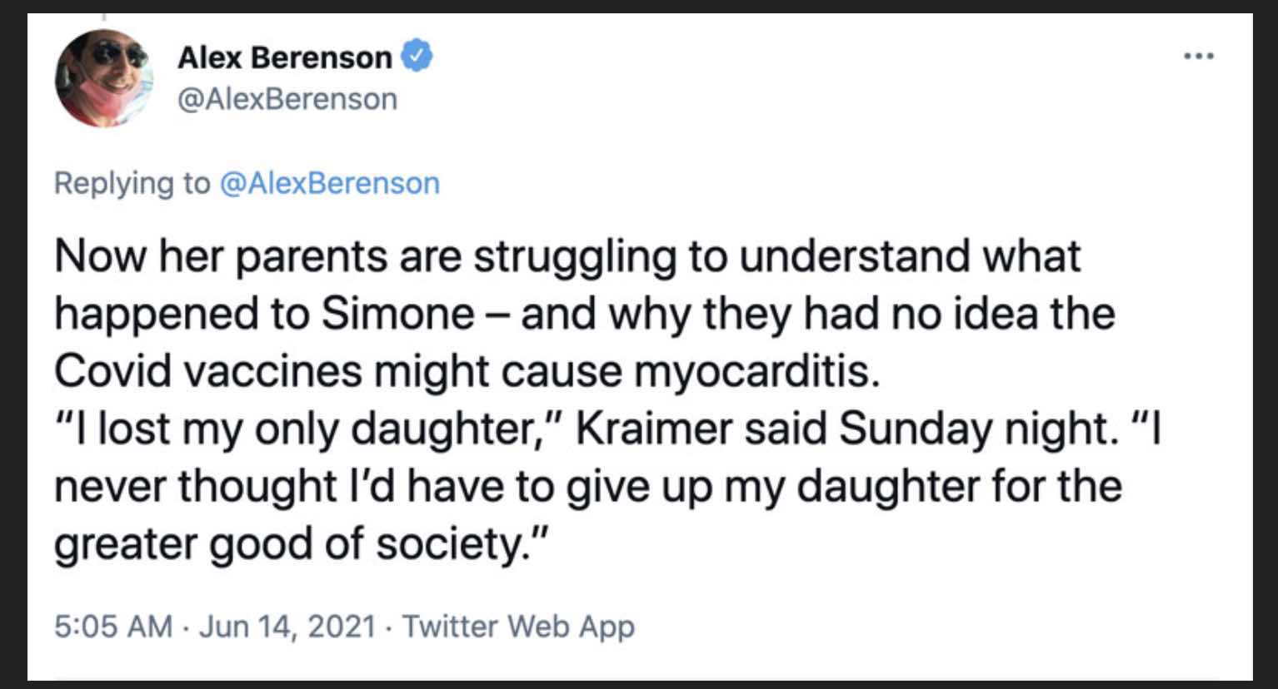Click the blue verified badge
This screenshot has height=689, width=1278.
tap(417, 57)
